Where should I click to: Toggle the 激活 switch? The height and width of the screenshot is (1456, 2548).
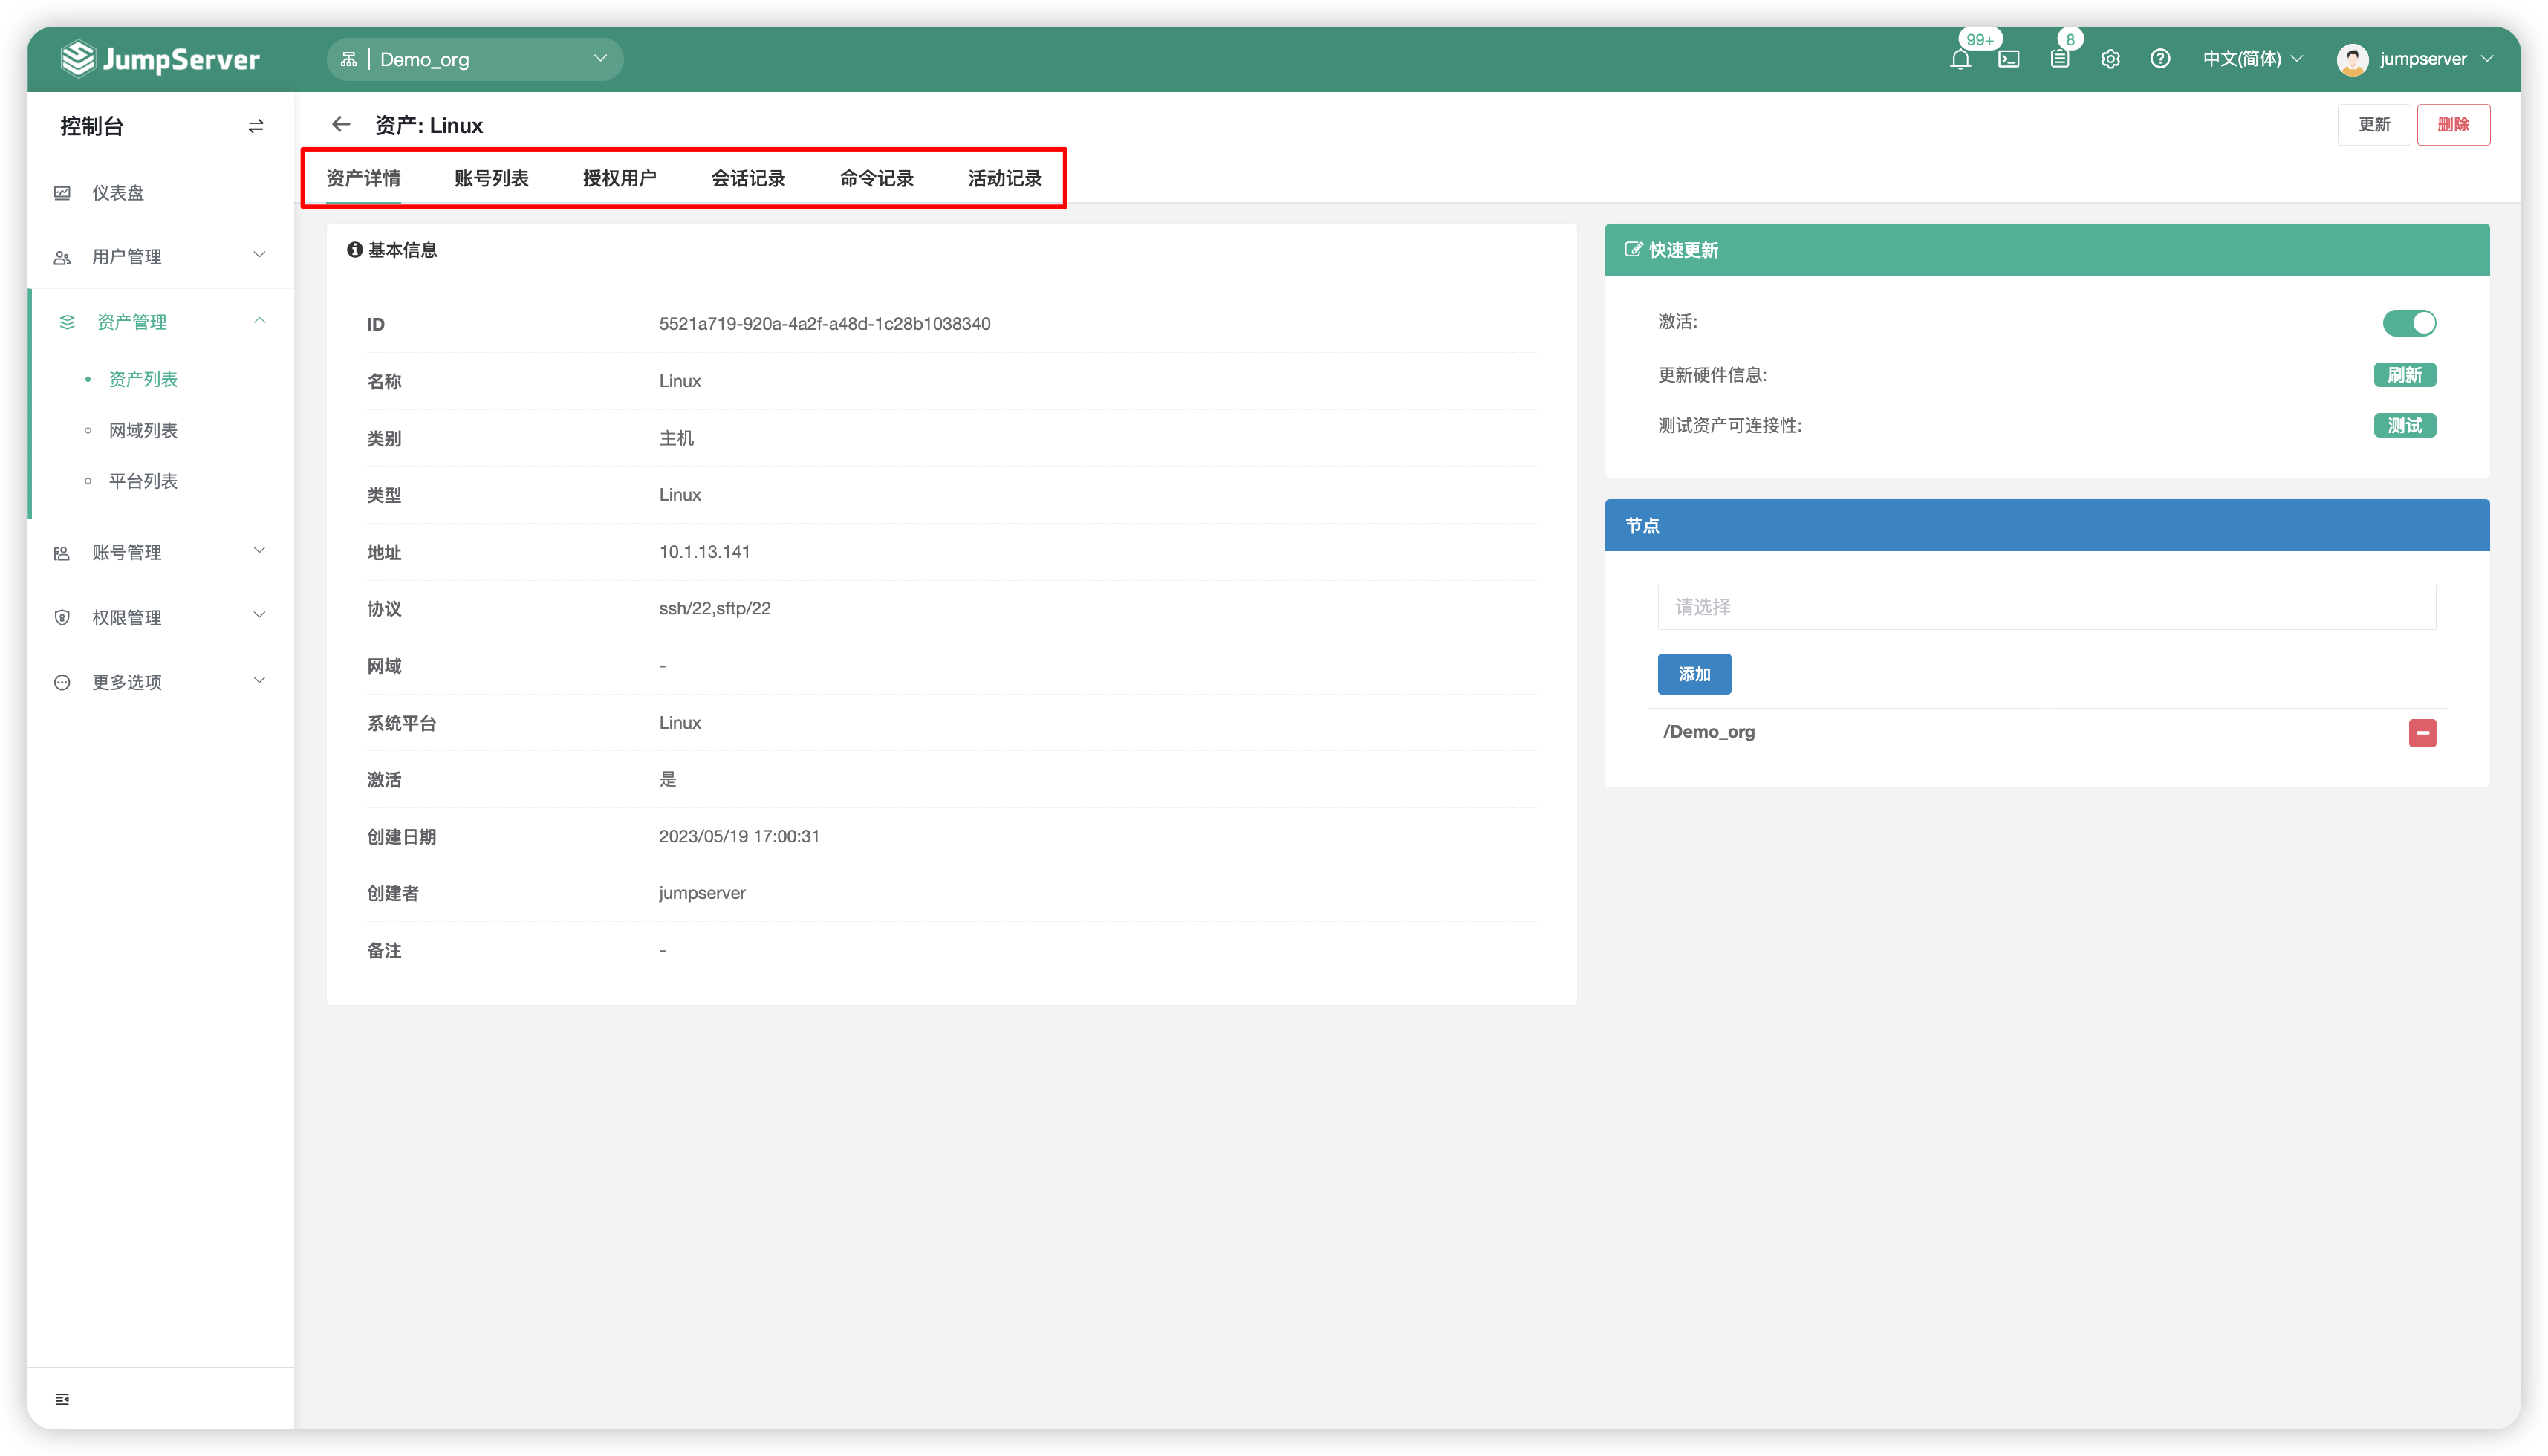(2409, 322)
